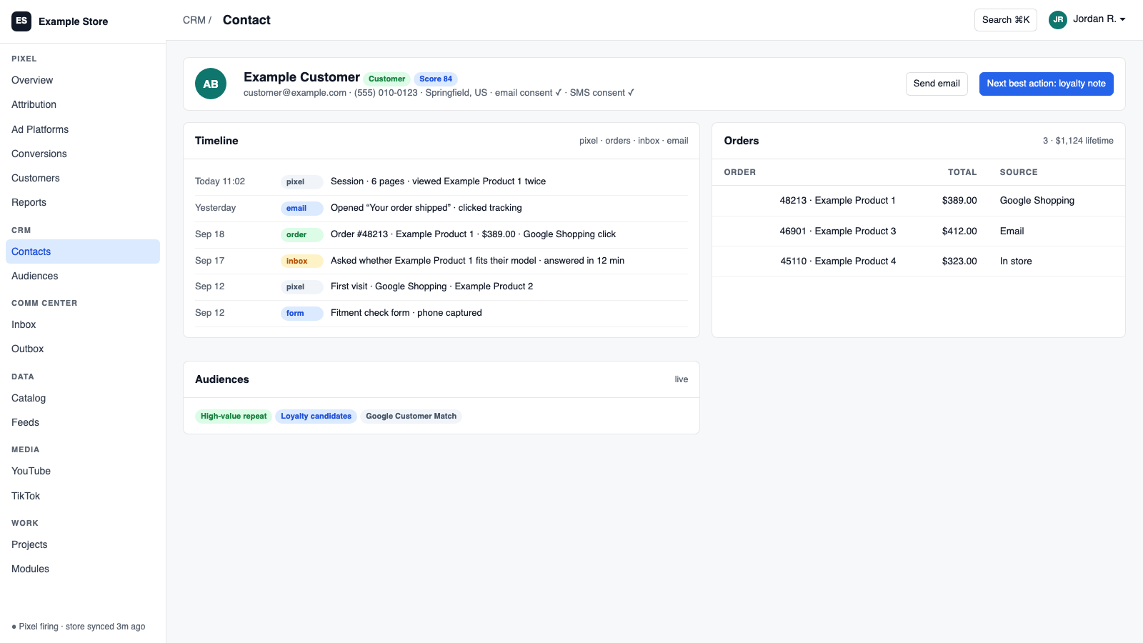Click the inbox tag on Sep 17 entry

click(301, 261)
